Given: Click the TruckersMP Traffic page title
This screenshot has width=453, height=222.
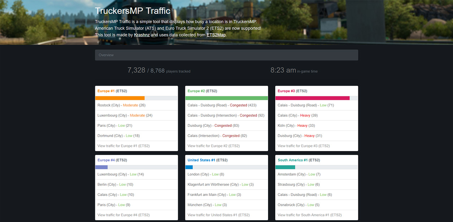Looking at the screenshot, I should (133, 11).
